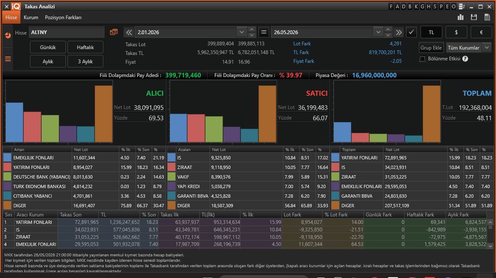Click the K shortcut letter in title bar
Image resolution: width=496 pixels, height=278 pixels.
click(416, 6)
